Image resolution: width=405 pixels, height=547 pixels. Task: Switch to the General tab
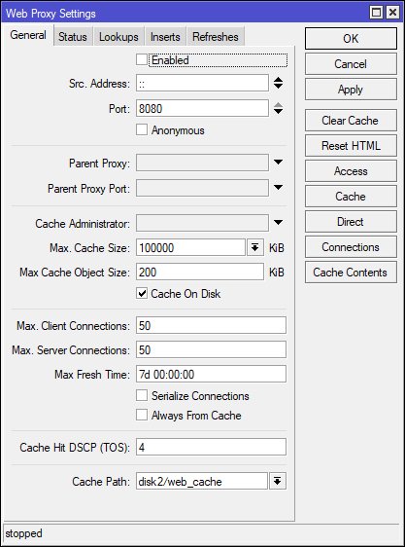[28, 35]
